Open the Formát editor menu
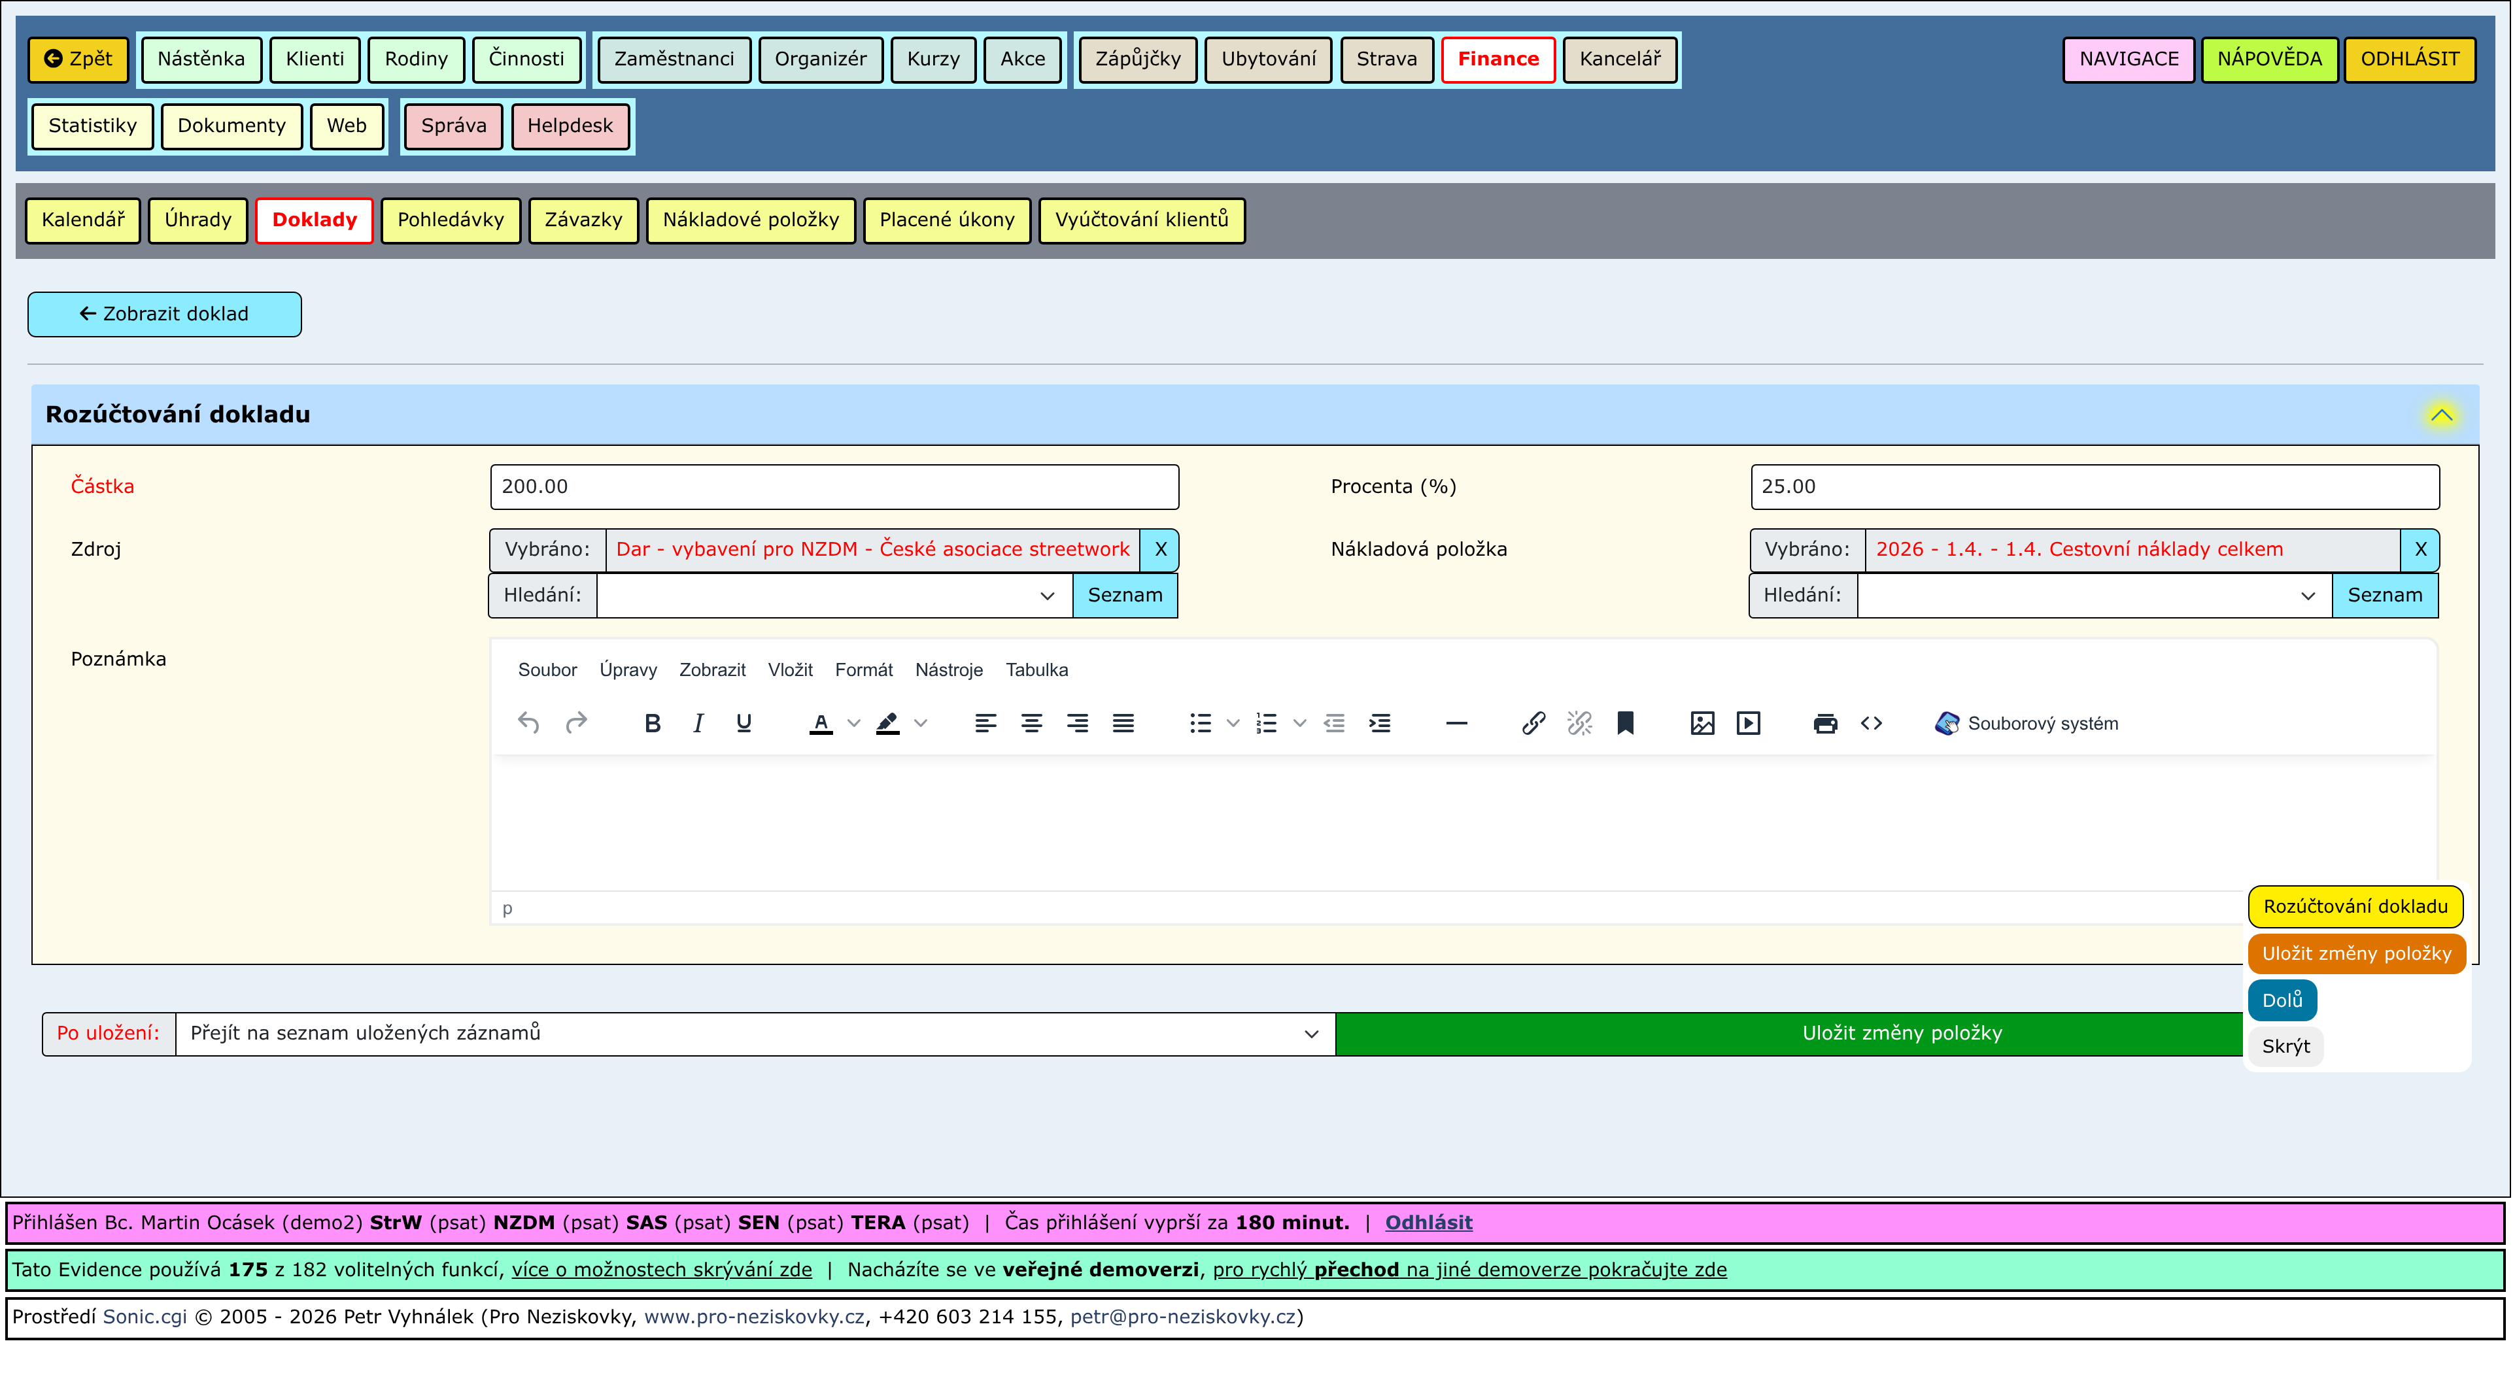 (x=863, y=670)
